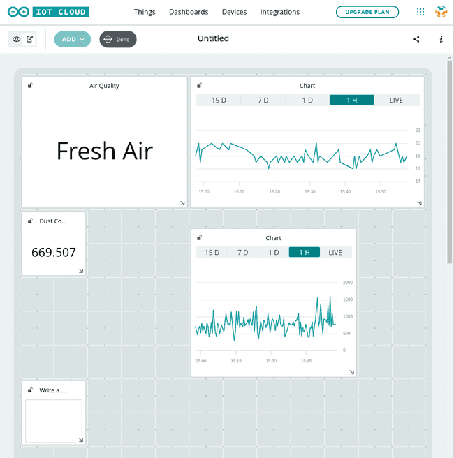Click the share dashboard icon
This screenshot has width=454, height=458.
tap(417, 39)
